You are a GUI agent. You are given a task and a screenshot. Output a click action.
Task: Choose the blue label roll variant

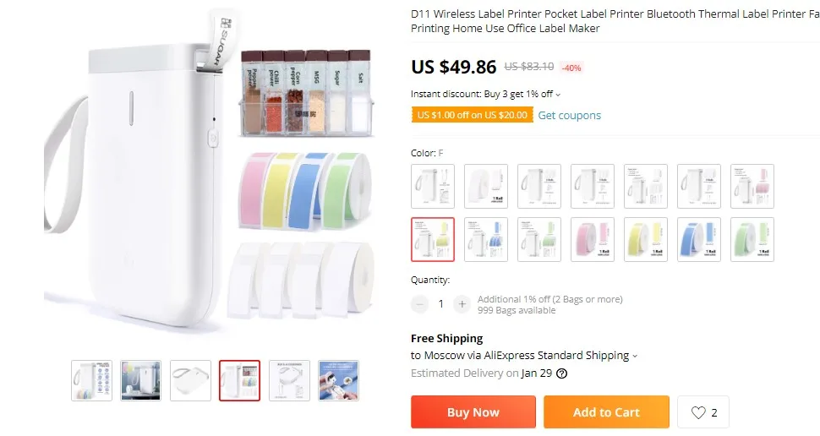pos(699,239)
